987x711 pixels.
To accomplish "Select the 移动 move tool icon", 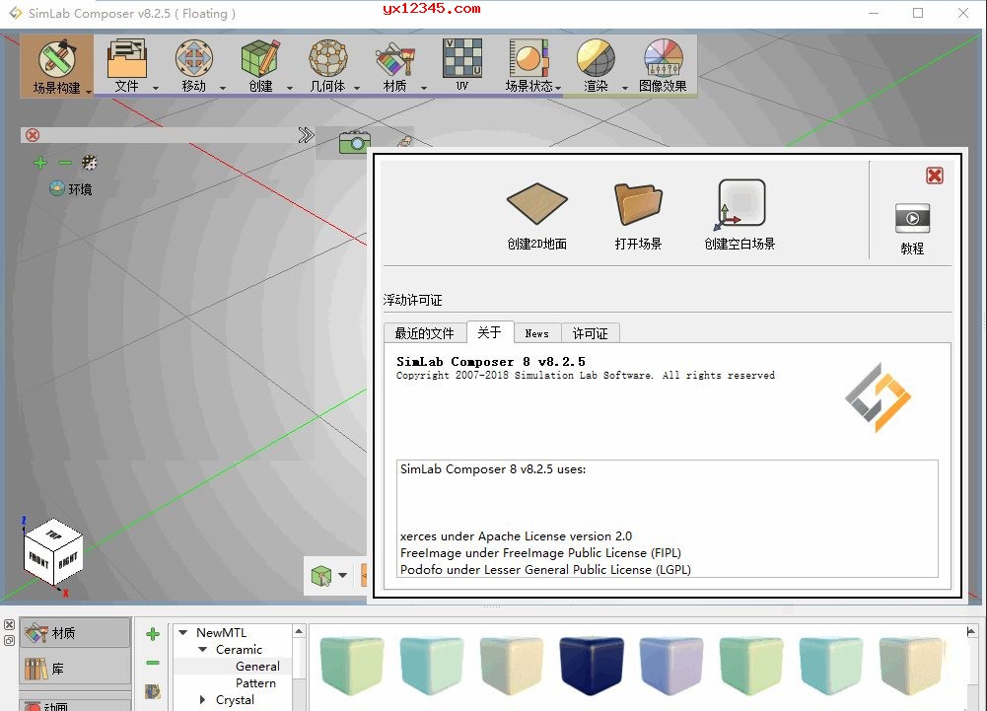I will (x=194, y=58).
